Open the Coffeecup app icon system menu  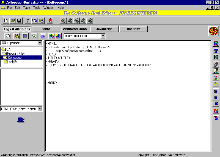(3, 2)
